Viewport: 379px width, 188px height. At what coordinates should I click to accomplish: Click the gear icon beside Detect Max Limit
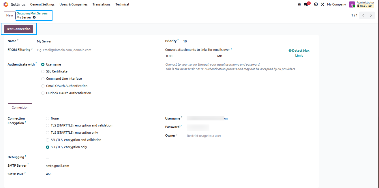(290, 51)
